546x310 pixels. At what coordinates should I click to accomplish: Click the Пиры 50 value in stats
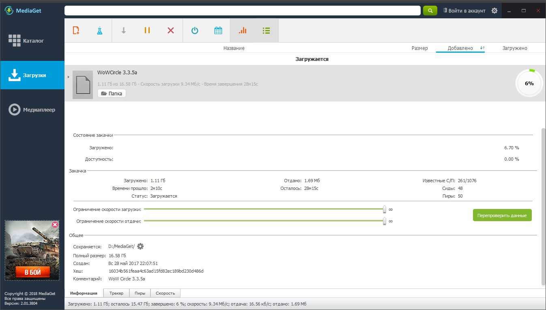pyautogui.click(x=460, y=196)
